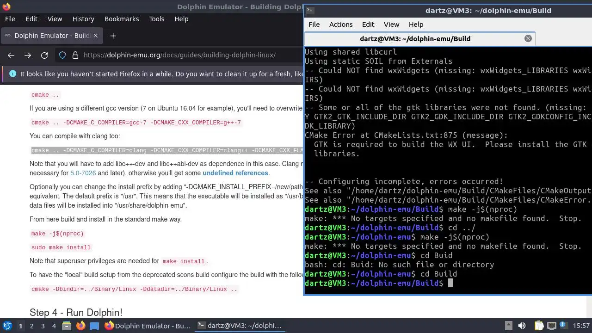592x333 pixels.
Task: Open the Firefox Help menu
Action: pyautogui.click(x=181, y=19)
